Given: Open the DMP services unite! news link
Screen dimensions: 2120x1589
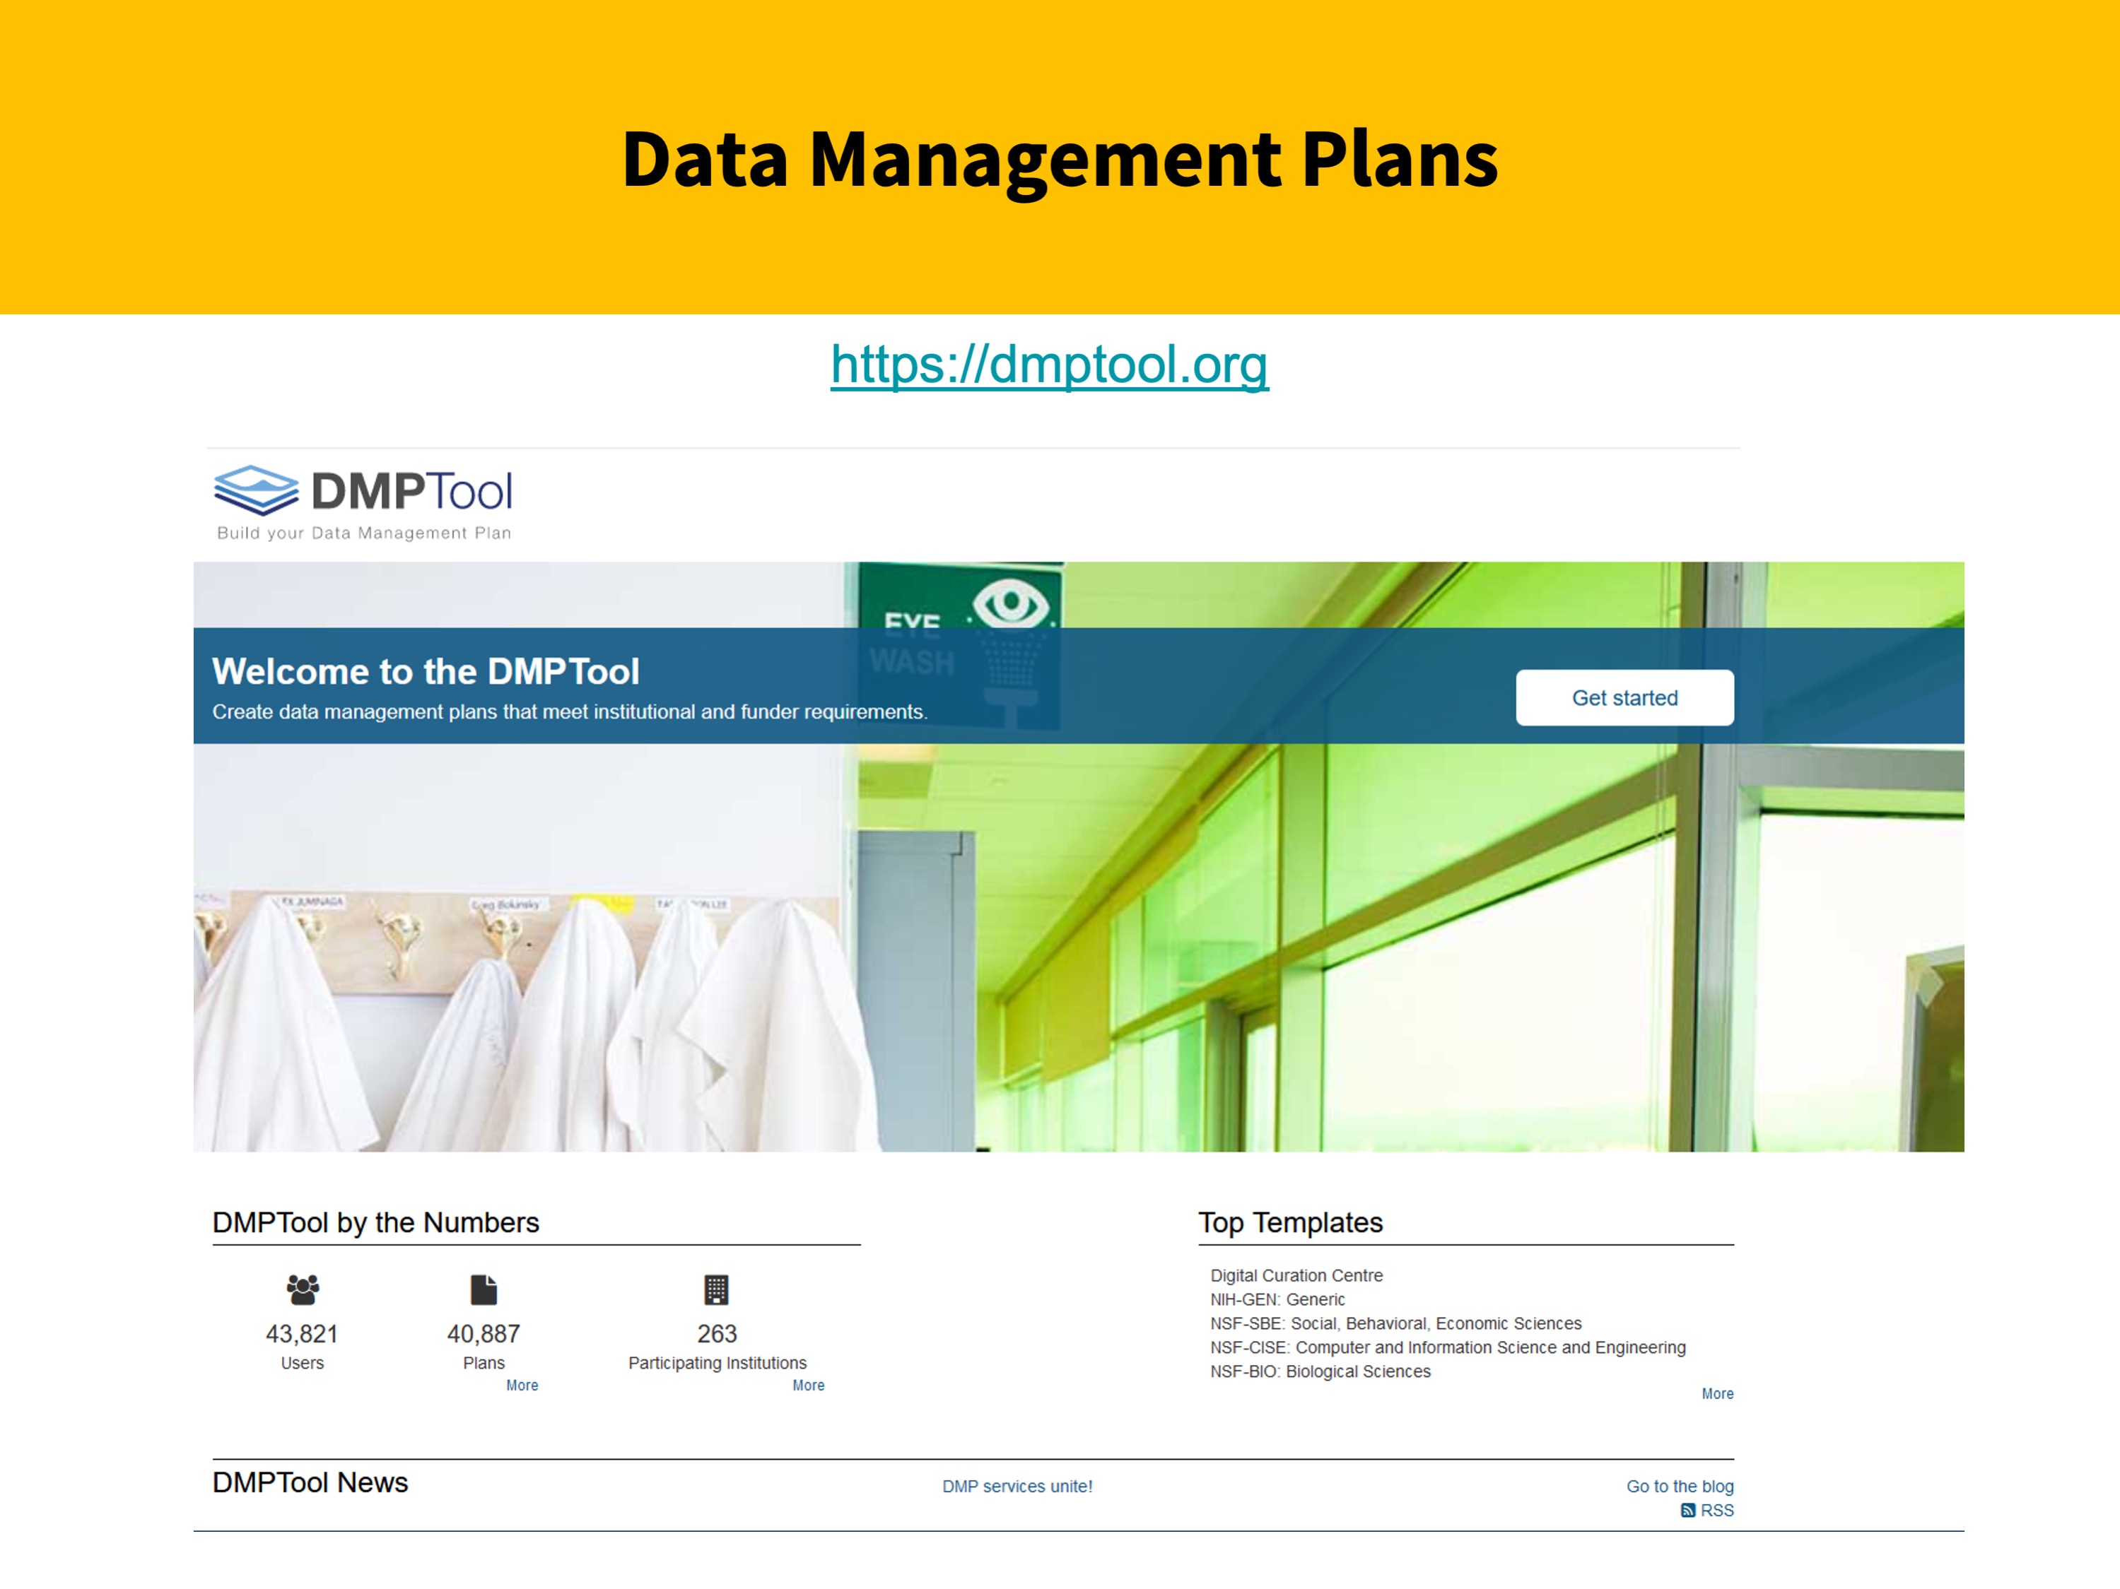Looking at the screenshot, I should (1017, 1487).
